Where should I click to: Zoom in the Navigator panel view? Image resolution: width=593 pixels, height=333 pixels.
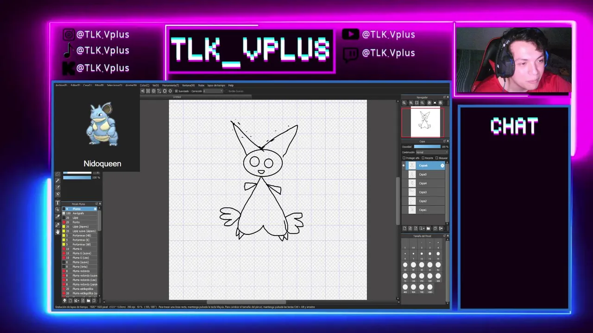[x=411, y=103]
